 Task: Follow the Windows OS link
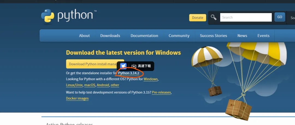pyautogui.click(x=151, y=79)
